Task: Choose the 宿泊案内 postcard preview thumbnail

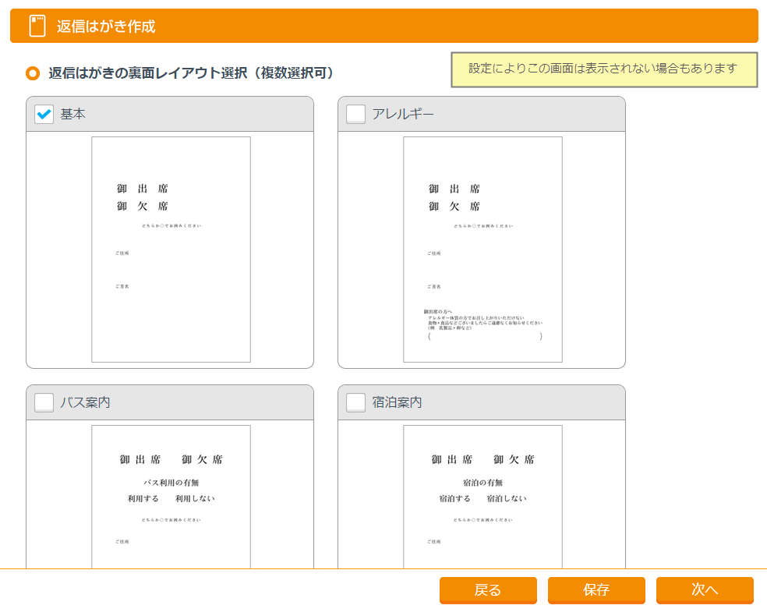Action: [x=482, y=496]
